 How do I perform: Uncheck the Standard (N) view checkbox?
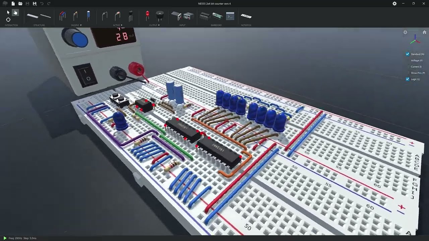coord(408,54)
